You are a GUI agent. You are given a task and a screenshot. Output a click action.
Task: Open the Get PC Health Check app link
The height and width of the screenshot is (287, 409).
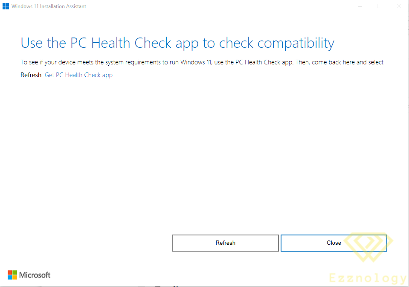pyautogui.click(x=78, y=75)
